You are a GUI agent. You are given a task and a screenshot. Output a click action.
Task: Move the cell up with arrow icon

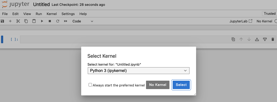click(241, 40)
